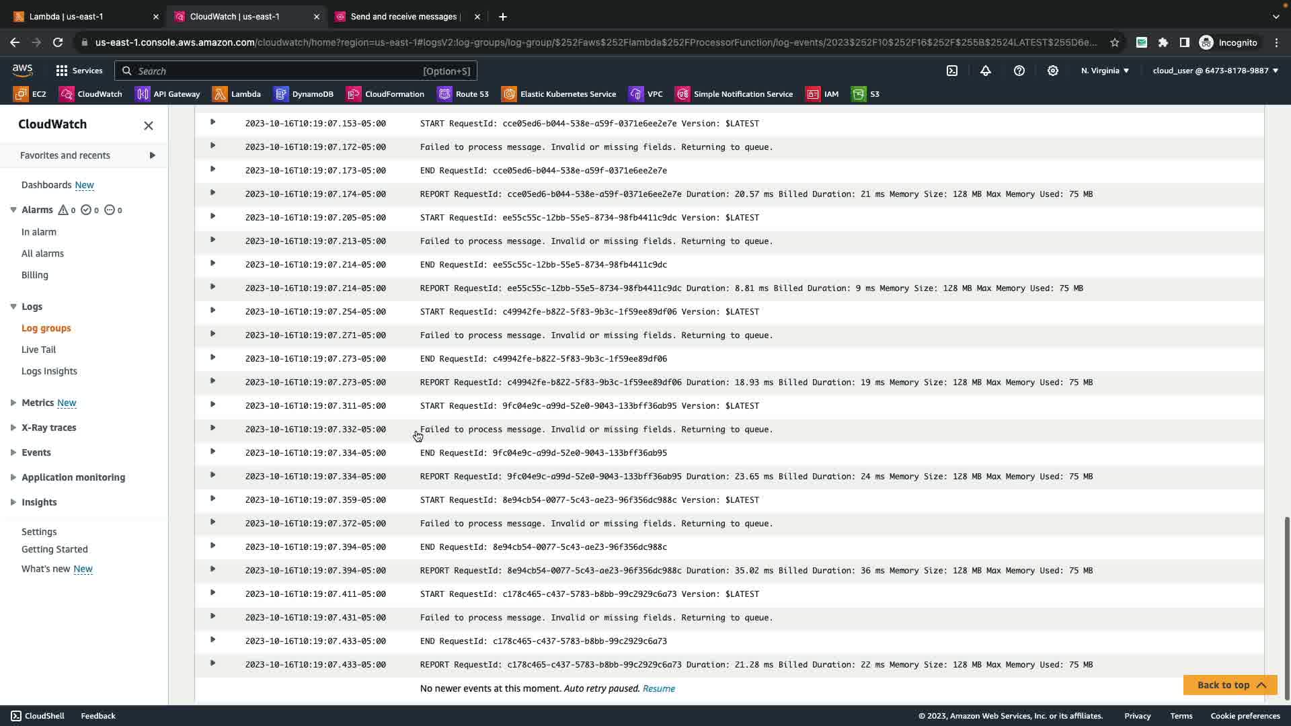This screenshot has height=726, width=1291.
Task: Open CloudShell icon in top navigation bar
Action: pos(952,71)
